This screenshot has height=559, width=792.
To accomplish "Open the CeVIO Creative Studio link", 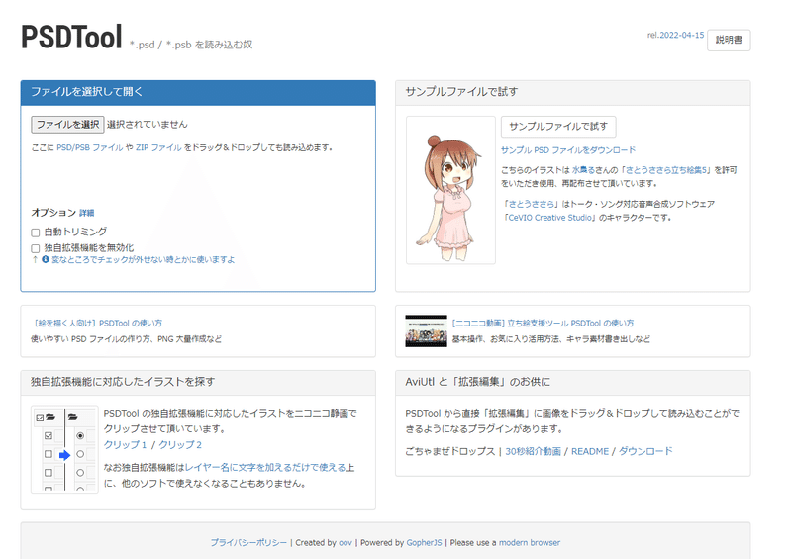I will pyautogui.click(x=549, y=218).
